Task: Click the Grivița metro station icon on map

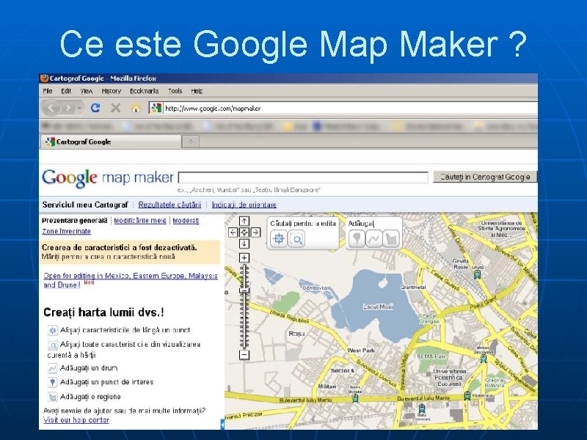Action: 476,274
